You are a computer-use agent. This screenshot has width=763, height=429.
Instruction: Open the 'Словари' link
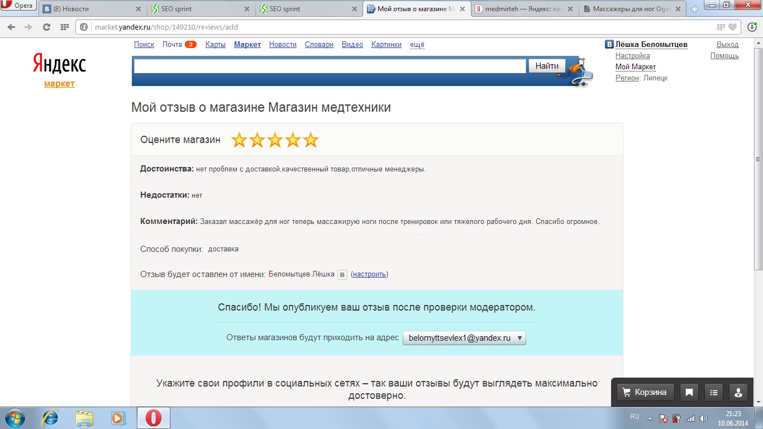pos(319,45)
